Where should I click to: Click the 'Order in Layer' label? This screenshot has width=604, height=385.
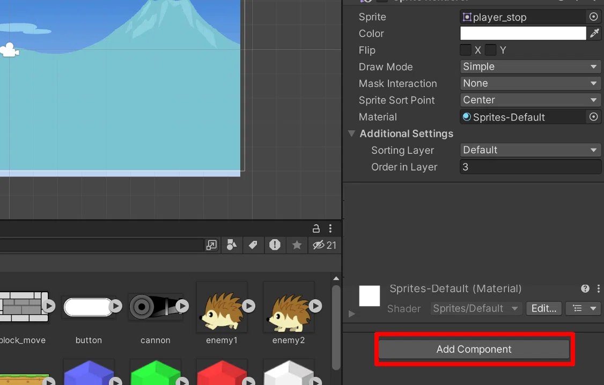pyautogui.click(x=404, y=167)
